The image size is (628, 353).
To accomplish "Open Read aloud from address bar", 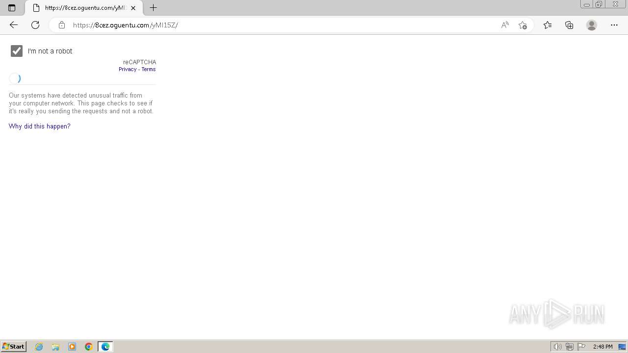I will 505,25.
